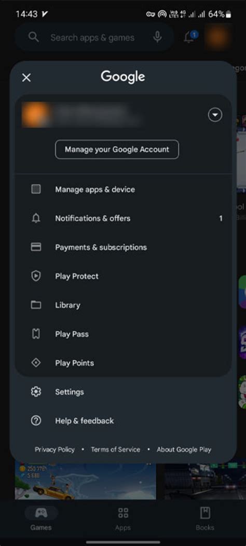Open Notifications & offers
This screenshot has width=246, height=546.
tap(123, 219)
